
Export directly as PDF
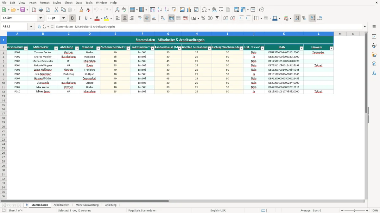34,10
